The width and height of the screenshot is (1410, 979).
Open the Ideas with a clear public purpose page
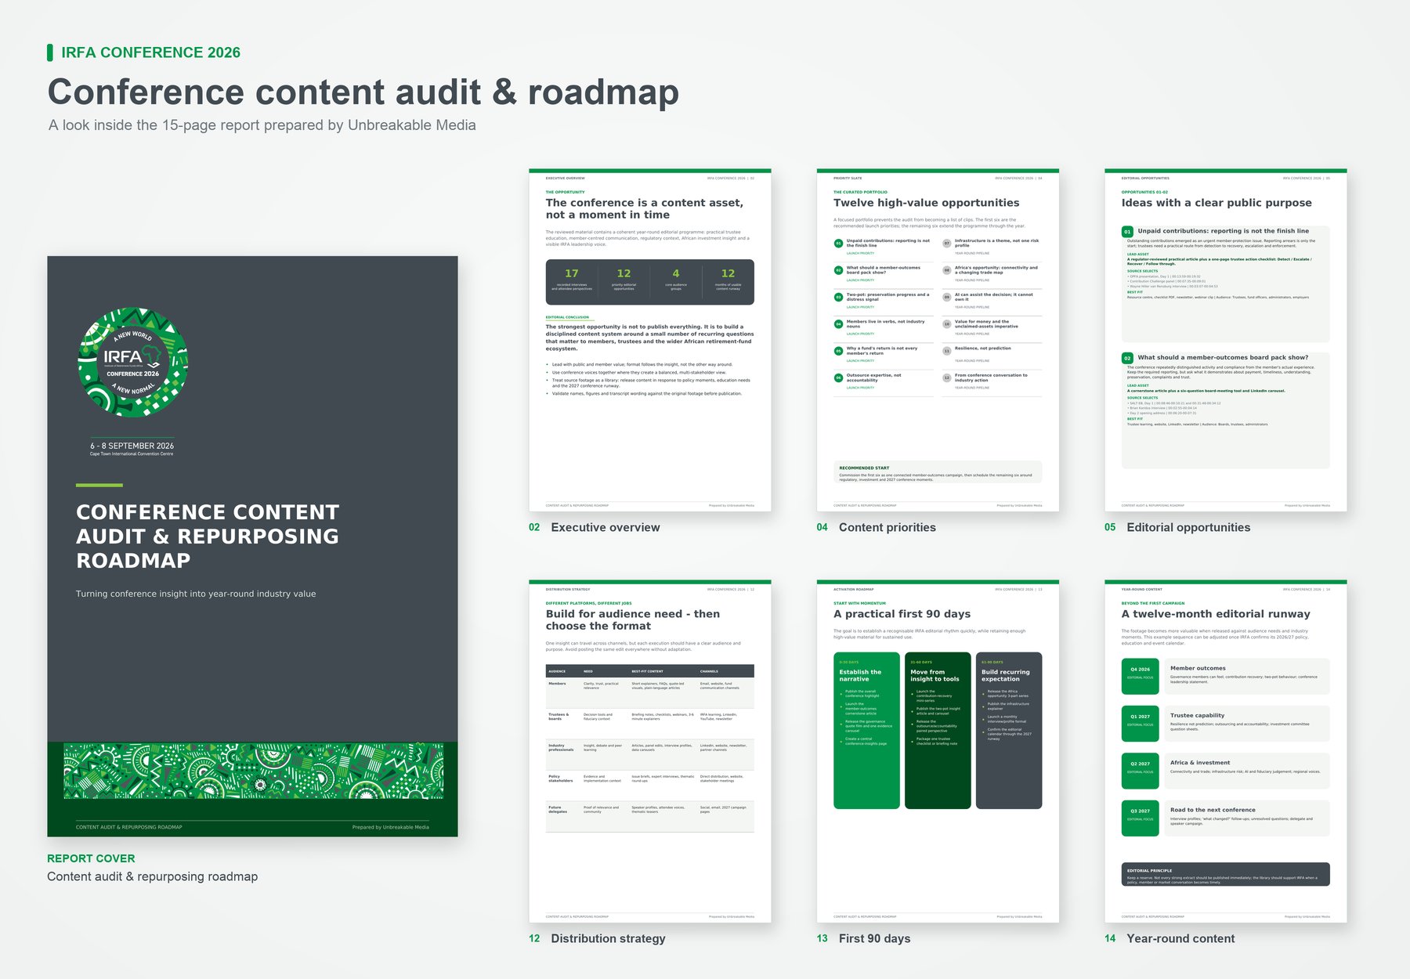1226,340
